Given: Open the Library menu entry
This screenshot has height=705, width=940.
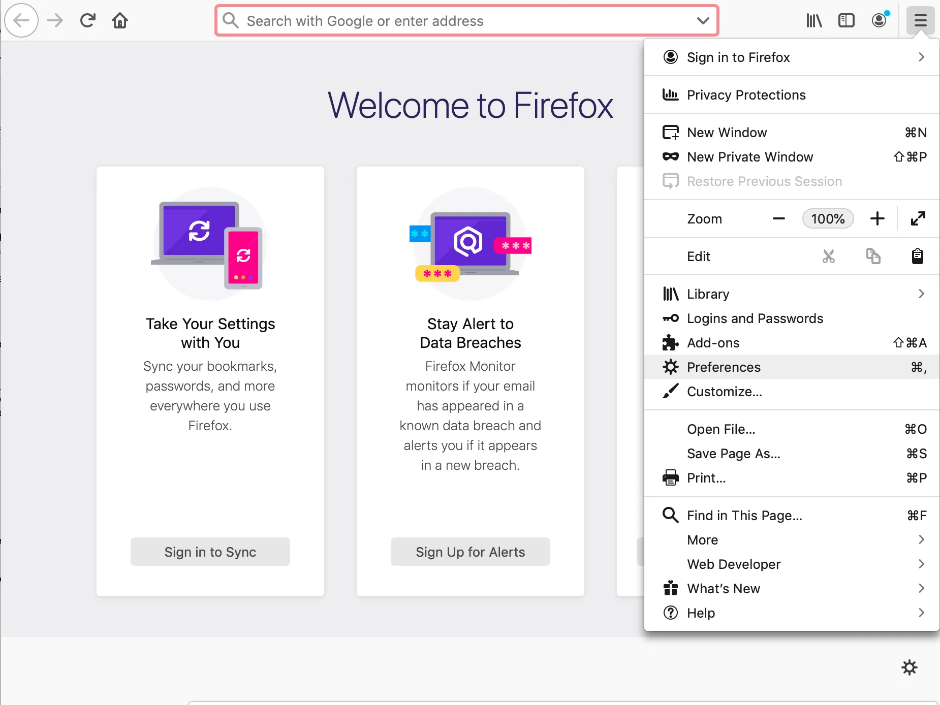Looking at the screenshot, I should [792, 294].
